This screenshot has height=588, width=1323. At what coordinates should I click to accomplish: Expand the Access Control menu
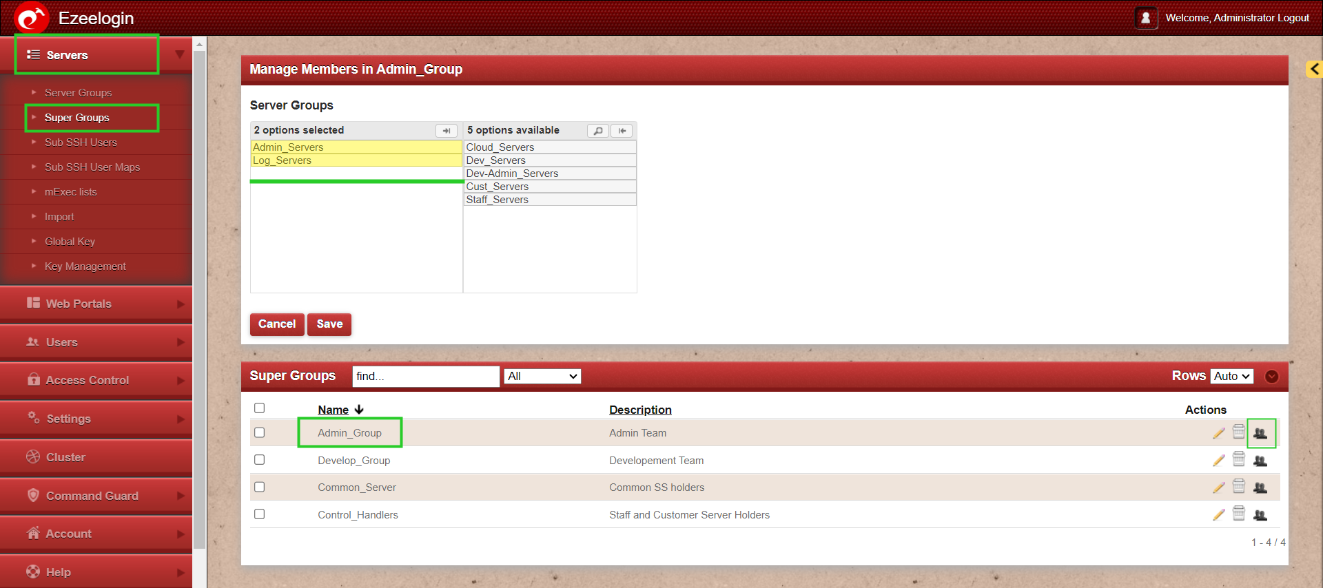click(x=96, y=380)
